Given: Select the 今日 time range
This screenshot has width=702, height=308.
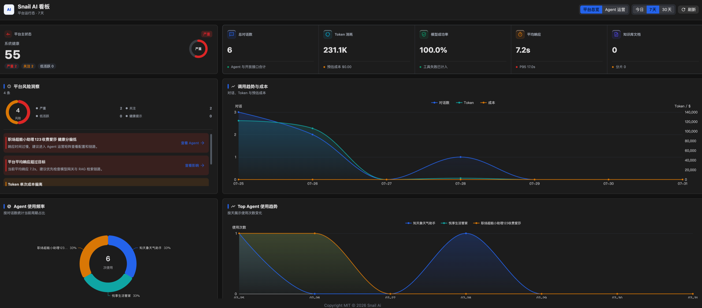Looking at the screenshot, I should [640, 10].
